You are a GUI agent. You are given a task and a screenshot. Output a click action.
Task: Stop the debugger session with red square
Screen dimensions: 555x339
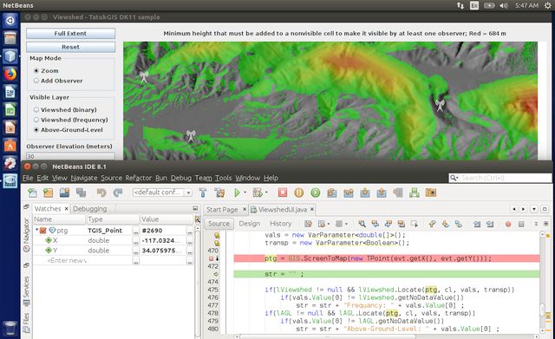click(283, 192)
